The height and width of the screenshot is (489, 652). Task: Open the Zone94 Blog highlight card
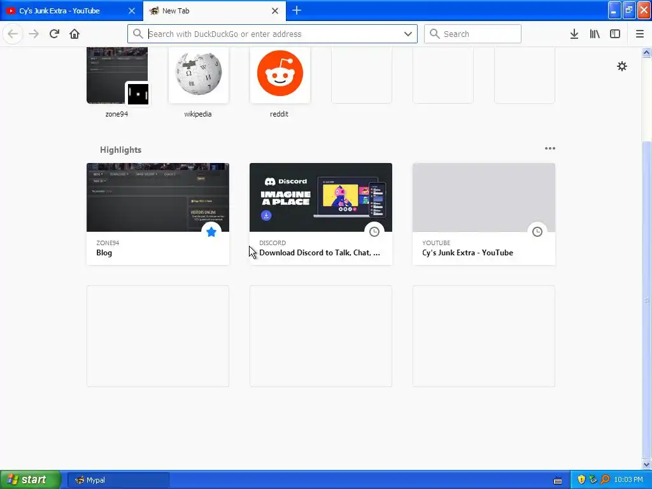click(x=158, y=214)
